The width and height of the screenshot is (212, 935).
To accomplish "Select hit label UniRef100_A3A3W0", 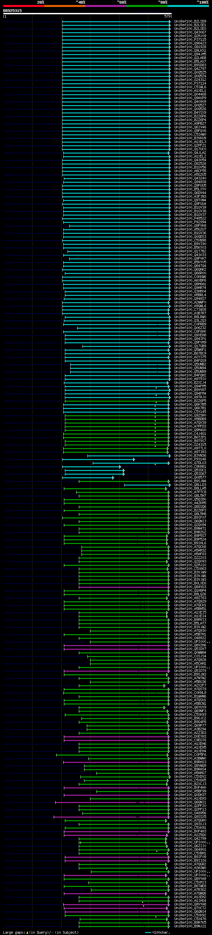I will 190,867.
